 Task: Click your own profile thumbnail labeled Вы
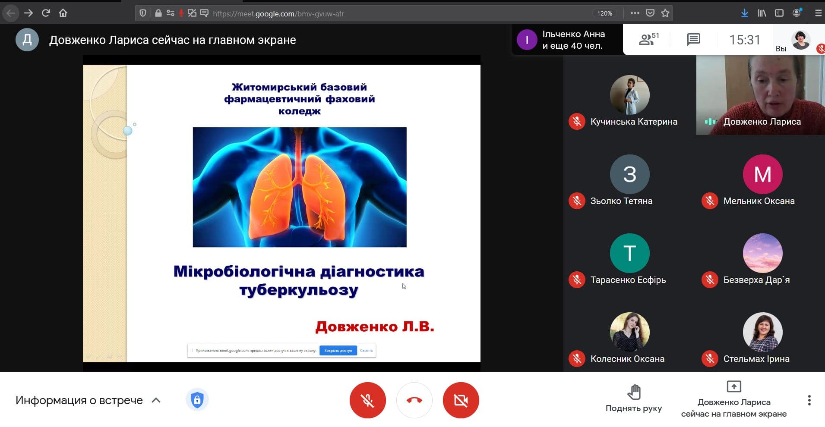pos(801,40)
